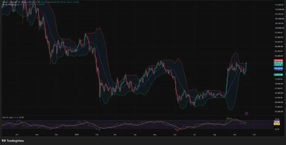Image resolution: width=286 pixels, height=145 pixels.
Task: Click the red upper-band price label
Action: click(x=279, y=60)
